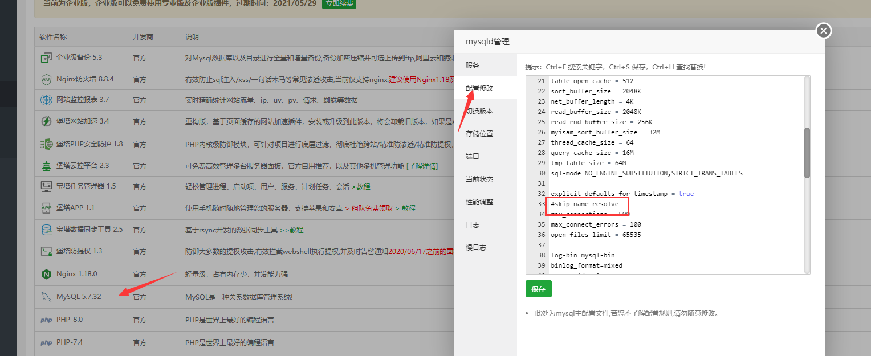This screenshot has width=871, height=356.
Task: Close the mysqld管理 dialog
Action: 823,31
